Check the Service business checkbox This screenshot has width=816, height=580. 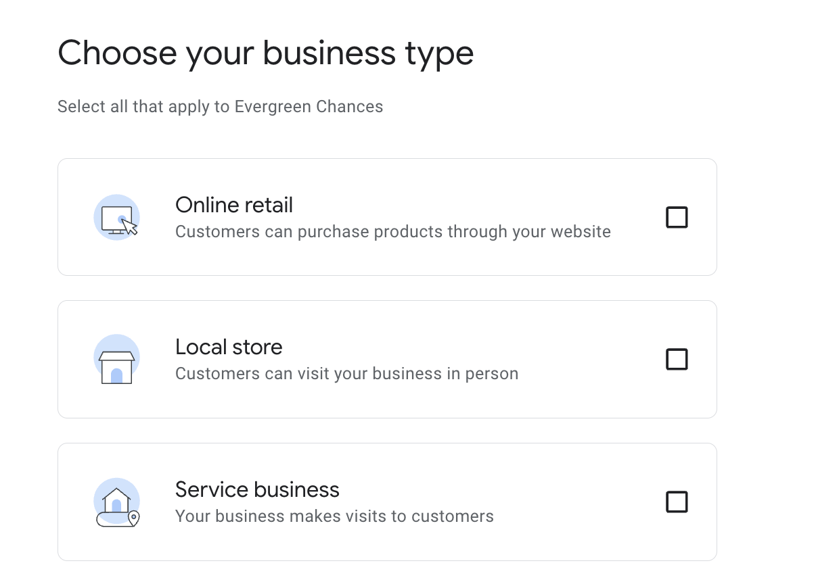677,502
